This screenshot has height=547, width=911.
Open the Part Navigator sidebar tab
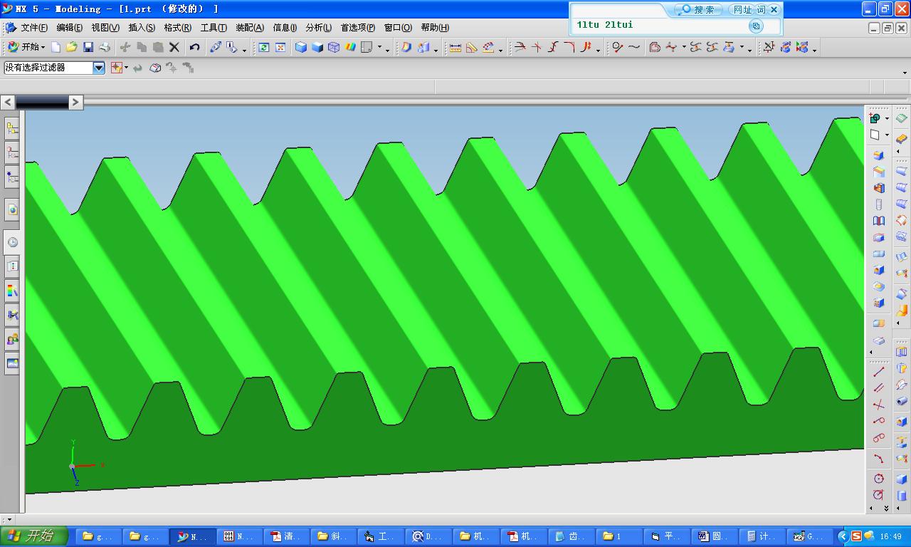pos(12,153)
